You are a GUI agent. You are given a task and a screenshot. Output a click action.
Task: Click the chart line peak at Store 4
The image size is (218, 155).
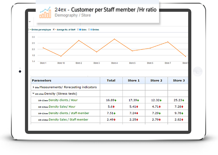(x=114, y=39)
